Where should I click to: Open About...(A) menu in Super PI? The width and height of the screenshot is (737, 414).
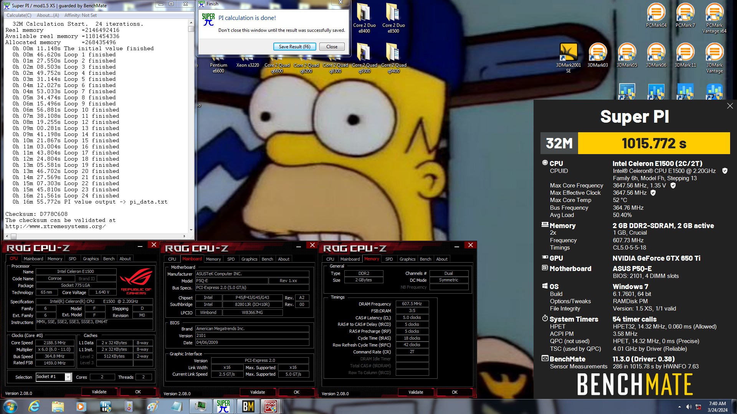coord(48,15)
